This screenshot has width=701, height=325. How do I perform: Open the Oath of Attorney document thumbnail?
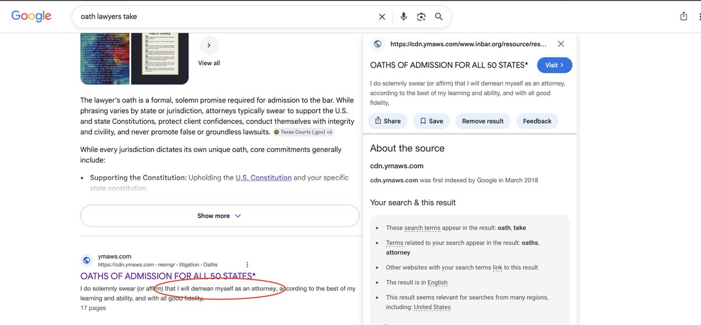pos(159,58)
